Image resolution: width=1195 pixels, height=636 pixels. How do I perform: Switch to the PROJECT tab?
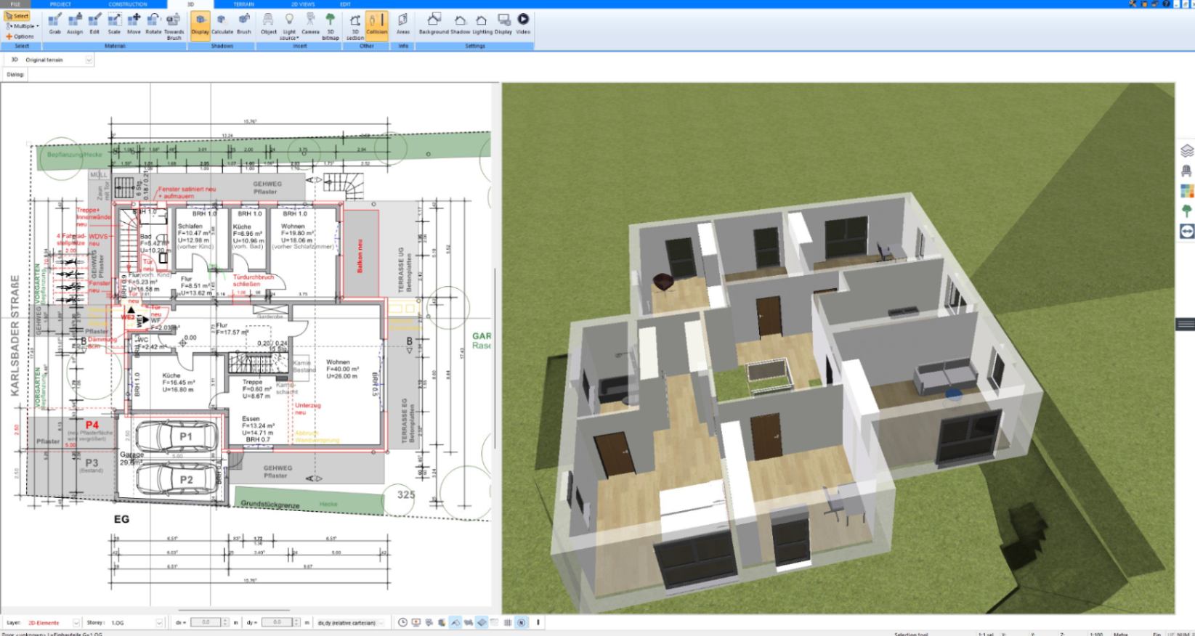[60, 4]
